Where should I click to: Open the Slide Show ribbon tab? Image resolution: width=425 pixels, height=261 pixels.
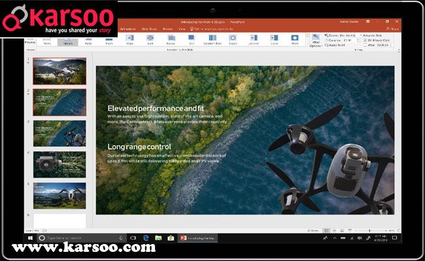click(149, 29)
